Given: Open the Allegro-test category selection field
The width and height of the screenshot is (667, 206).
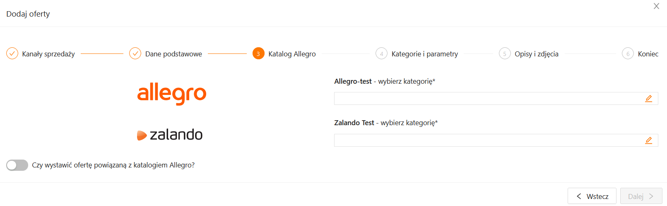Looking at the screenshot, I should tap(489, 99).
